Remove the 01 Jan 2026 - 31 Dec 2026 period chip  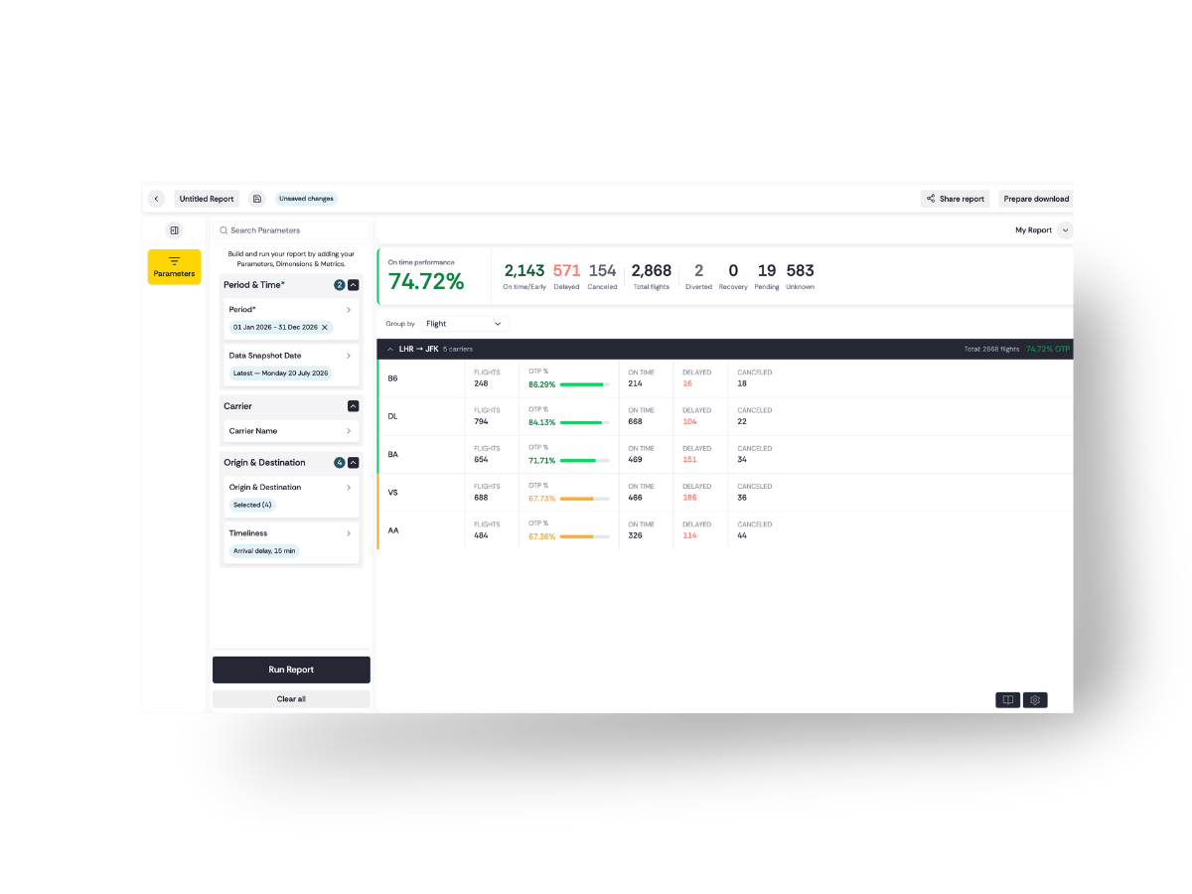coord(325,327)
